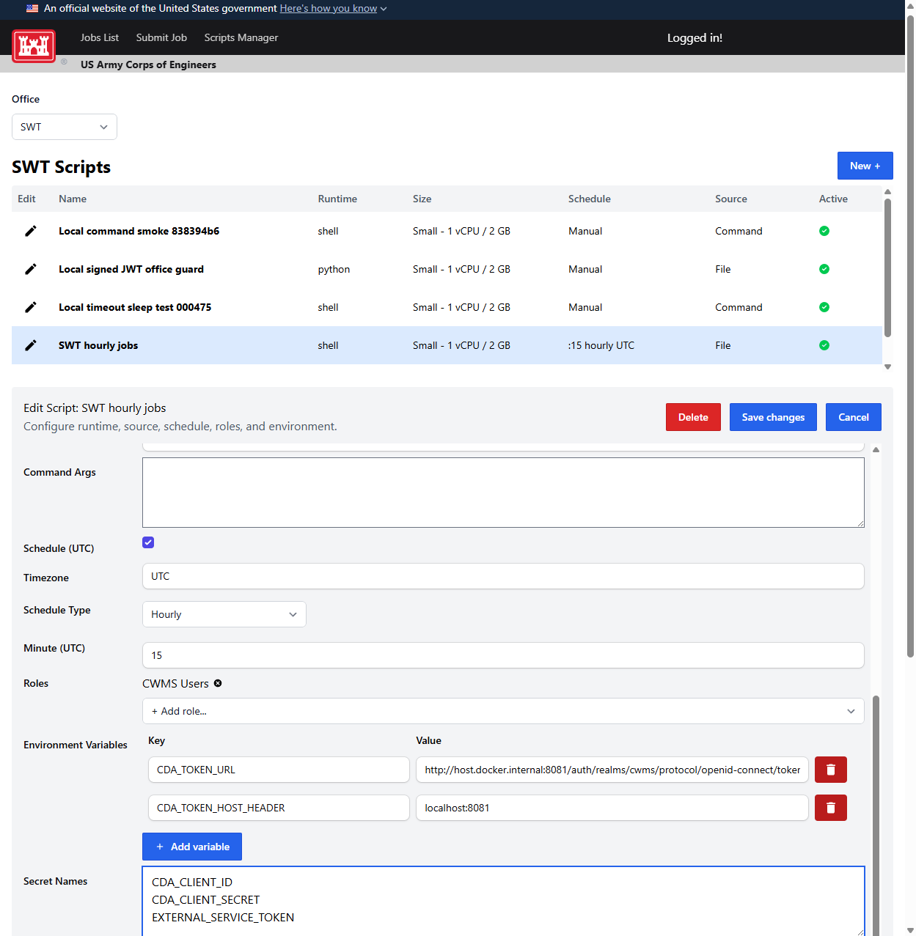Click the Edit Script: SWT hourly jobs heading
916x936 pixels.
[x=95, y=408]
